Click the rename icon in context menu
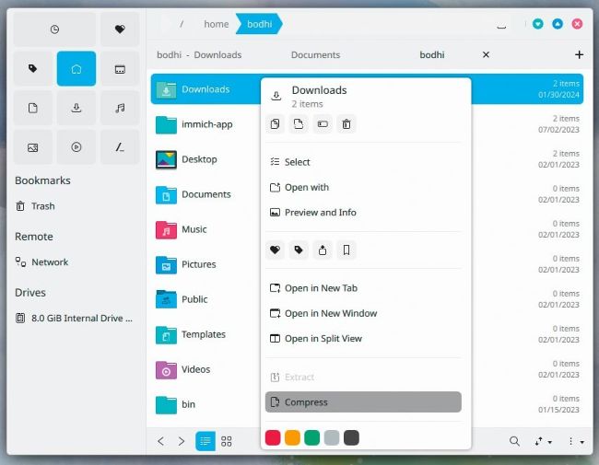Viewport: 599px width, 465px height. tap(322, 124)
